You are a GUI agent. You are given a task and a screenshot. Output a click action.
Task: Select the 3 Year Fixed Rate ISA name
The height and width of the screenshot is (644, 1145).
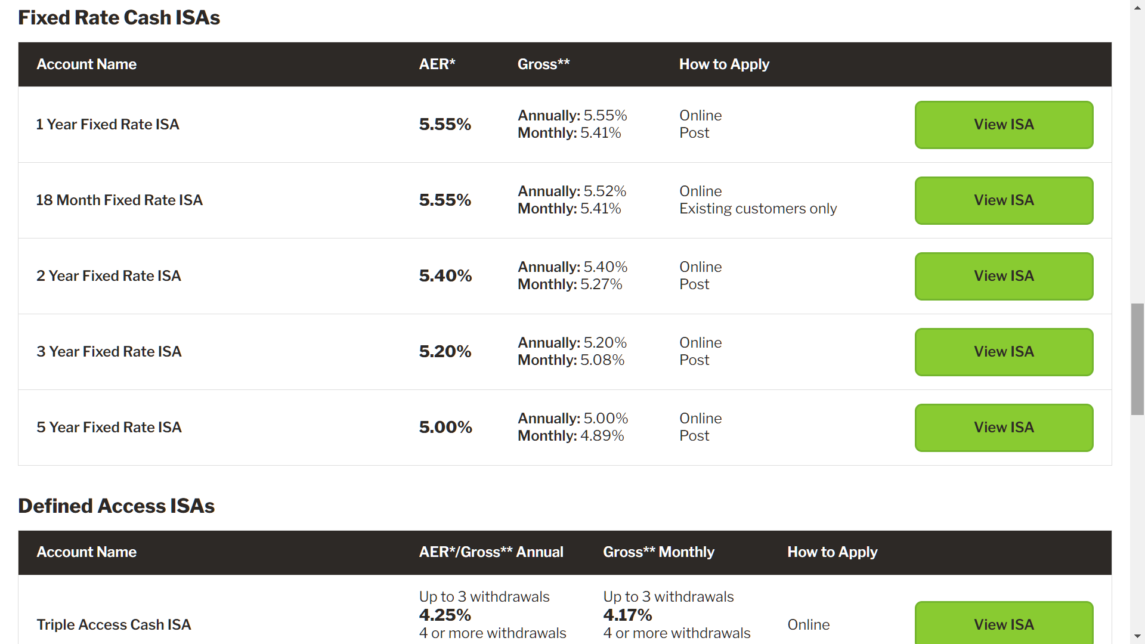109,351
